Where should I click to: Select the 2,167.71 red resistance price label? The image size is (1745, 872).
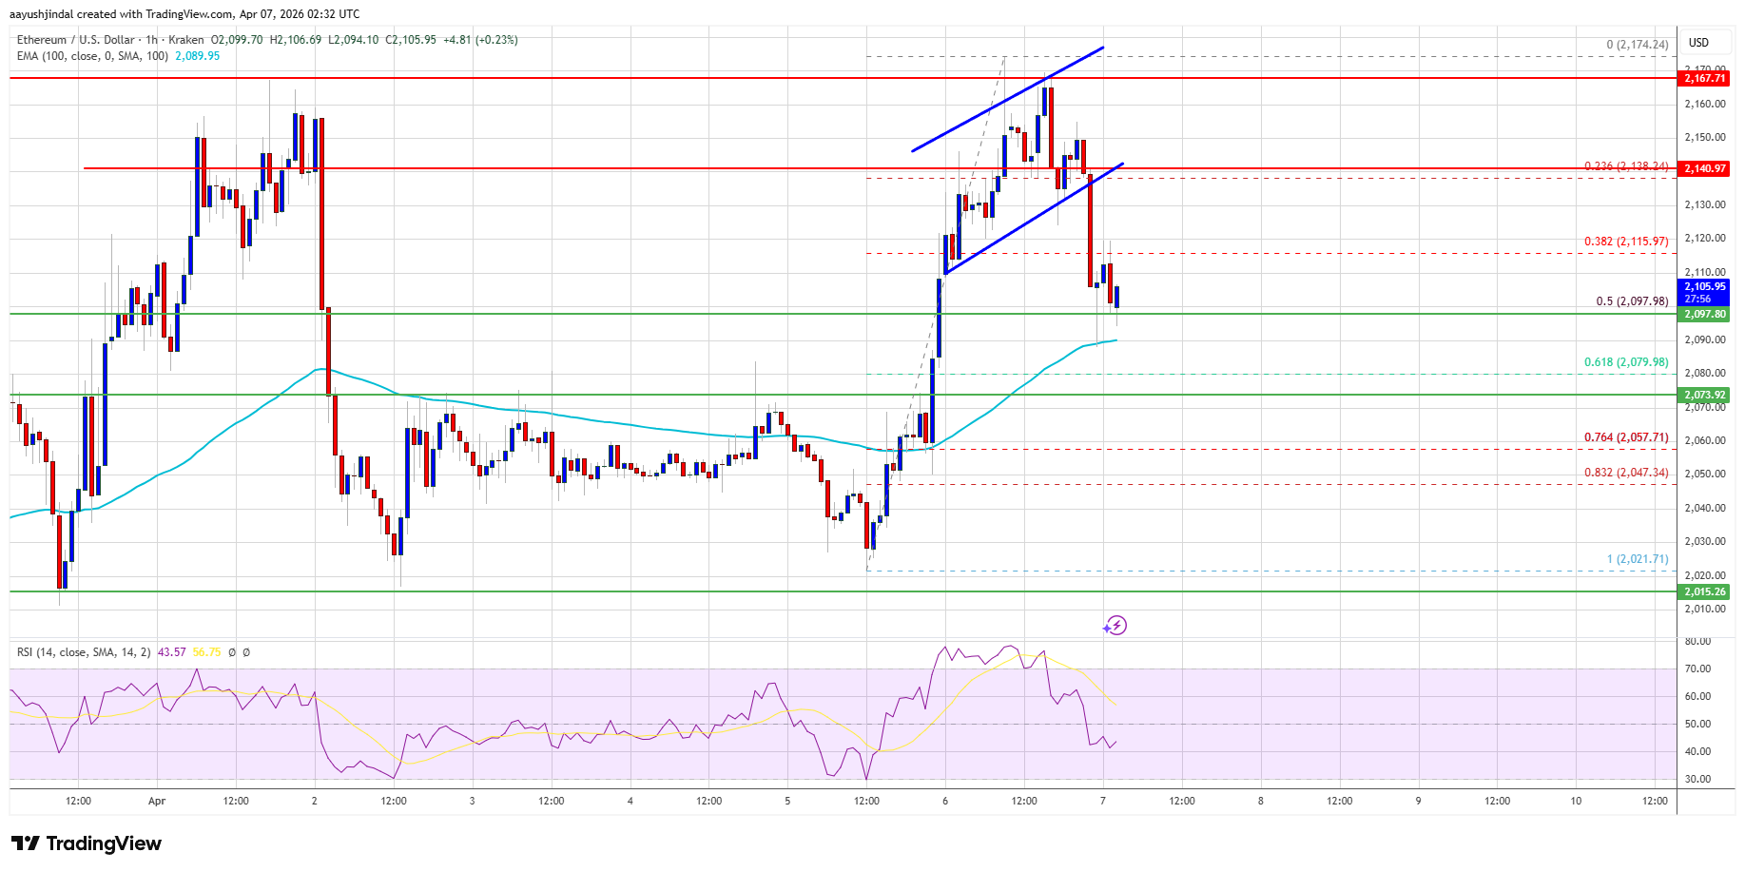tap(1704, 78)
